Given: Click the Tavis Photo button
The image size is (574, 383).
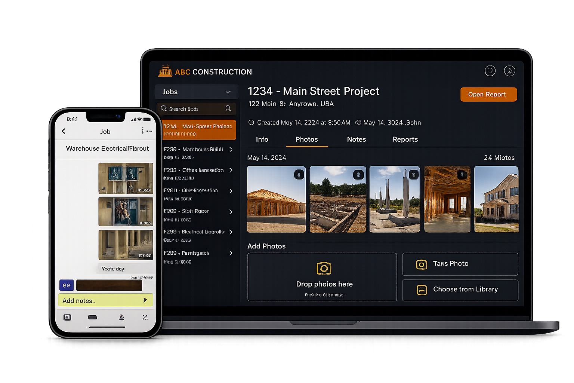Looking at the screenshot, I should pos(460,264).
